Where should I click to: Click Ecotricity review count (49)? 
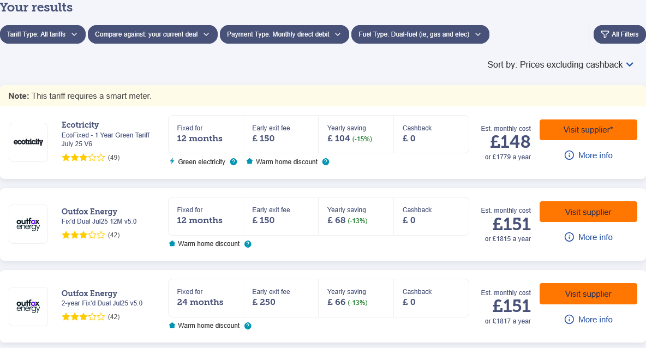coord(113,157)
